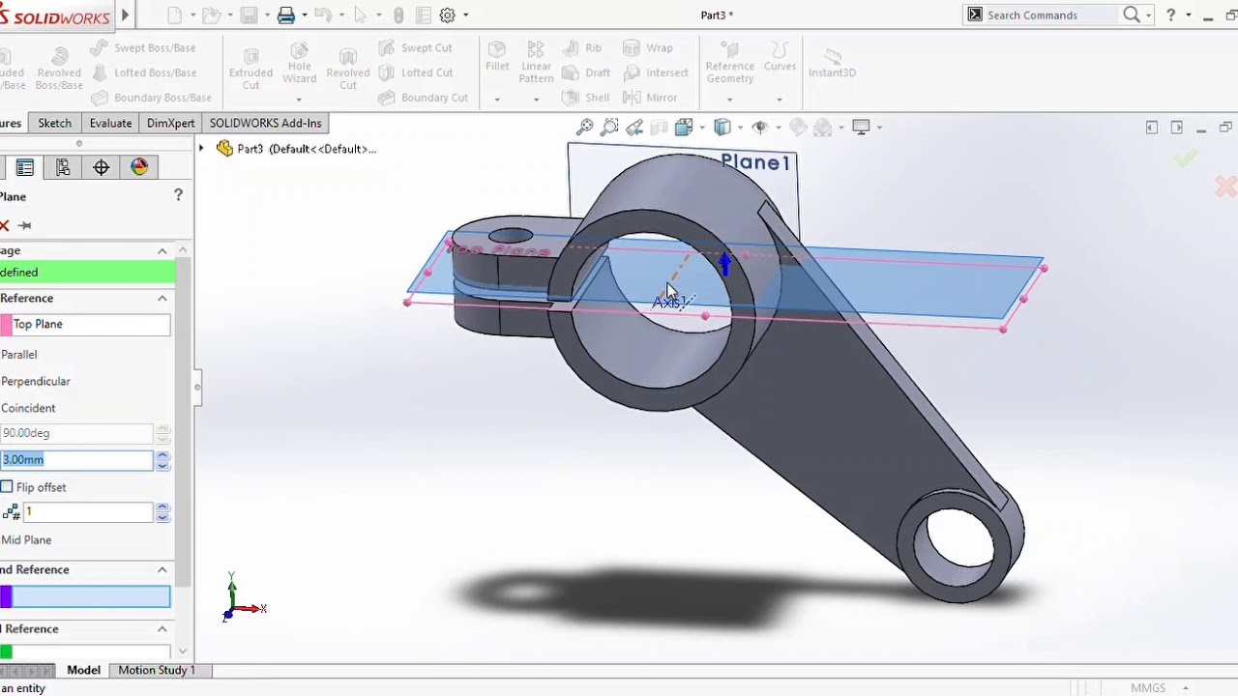This screenshot has height=696, width=1238.
Task: Switch to the Motion Study 1 tab
Action: tap(156, 670)
